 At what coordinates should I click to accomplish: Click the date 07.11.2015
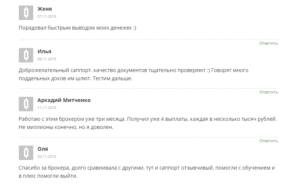47,17
